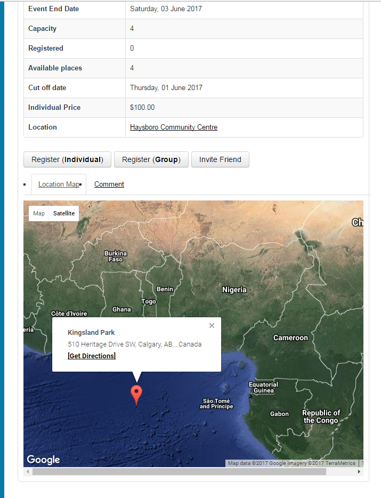Click the map data copyright notice

(x=291, y=463)
